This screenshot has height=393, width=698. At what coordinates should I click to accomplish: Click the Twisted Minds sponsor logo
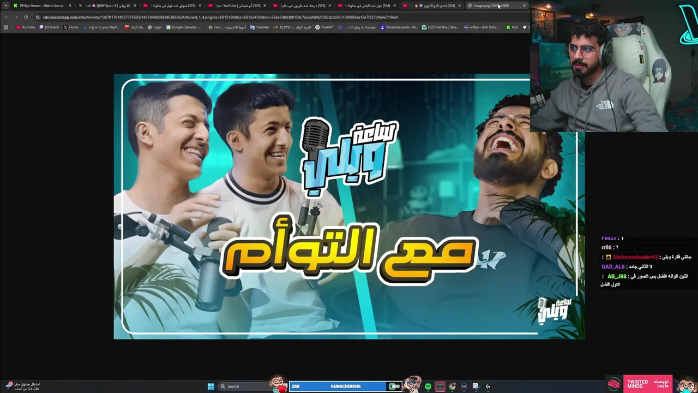[637, 384]
